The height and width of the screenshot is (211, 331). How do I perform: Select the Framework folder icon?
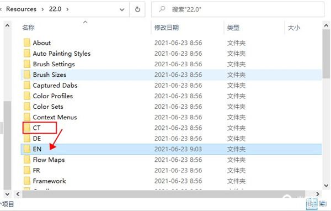(x=27, y=181)
